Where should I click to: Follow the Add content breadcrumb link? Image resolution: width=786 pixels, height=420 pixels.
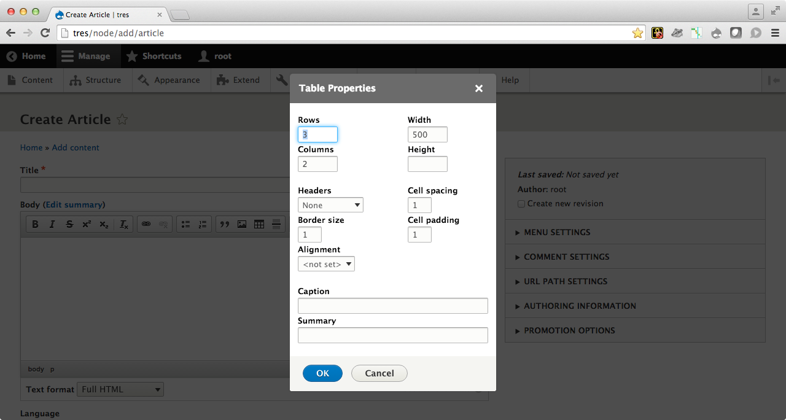[x=76, y=147]
